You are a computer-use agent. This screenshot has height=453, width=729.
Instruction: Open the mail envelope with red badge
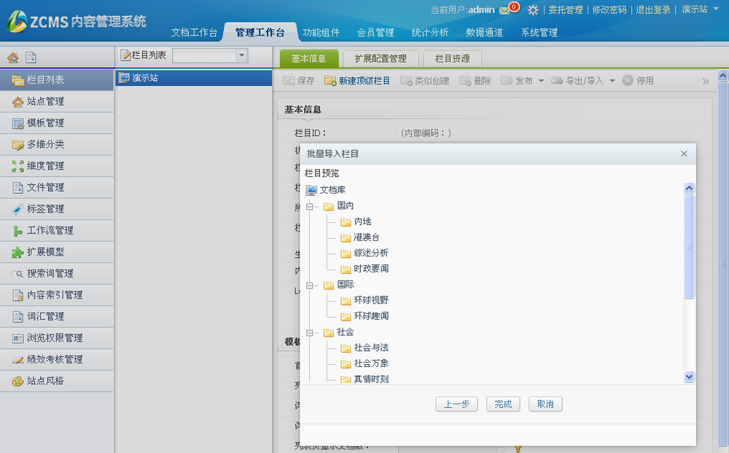pyautogui.click(x=505, y=10)
